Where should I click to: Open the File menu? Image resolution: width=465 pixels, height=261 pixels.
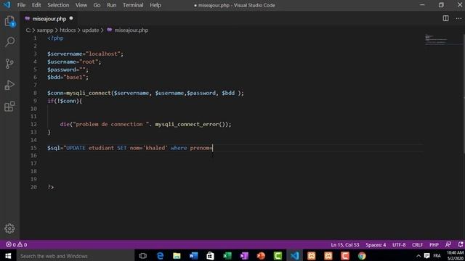coord(21,5)
